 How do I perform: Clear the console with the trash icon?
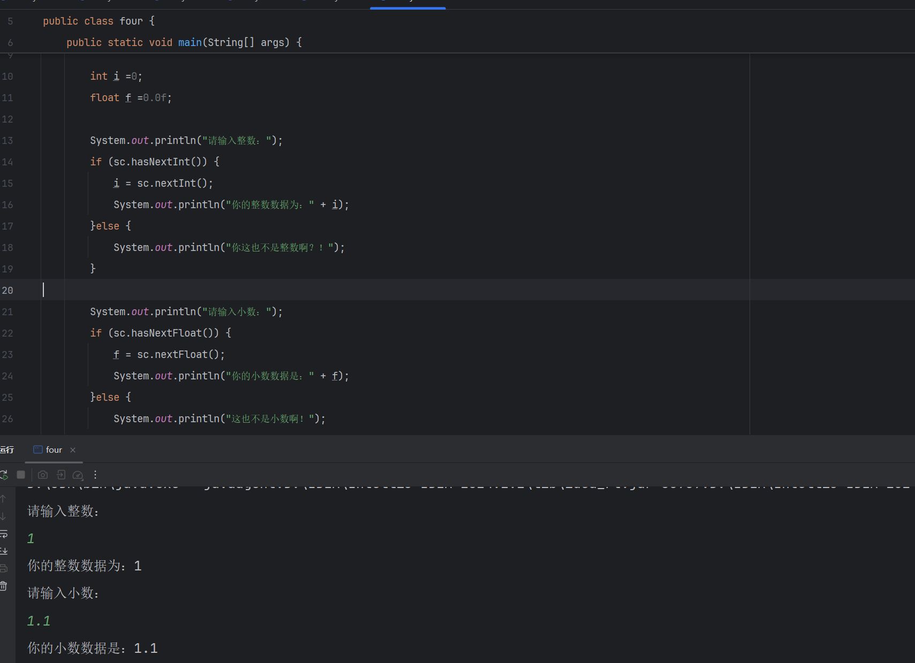coord(4,586)
